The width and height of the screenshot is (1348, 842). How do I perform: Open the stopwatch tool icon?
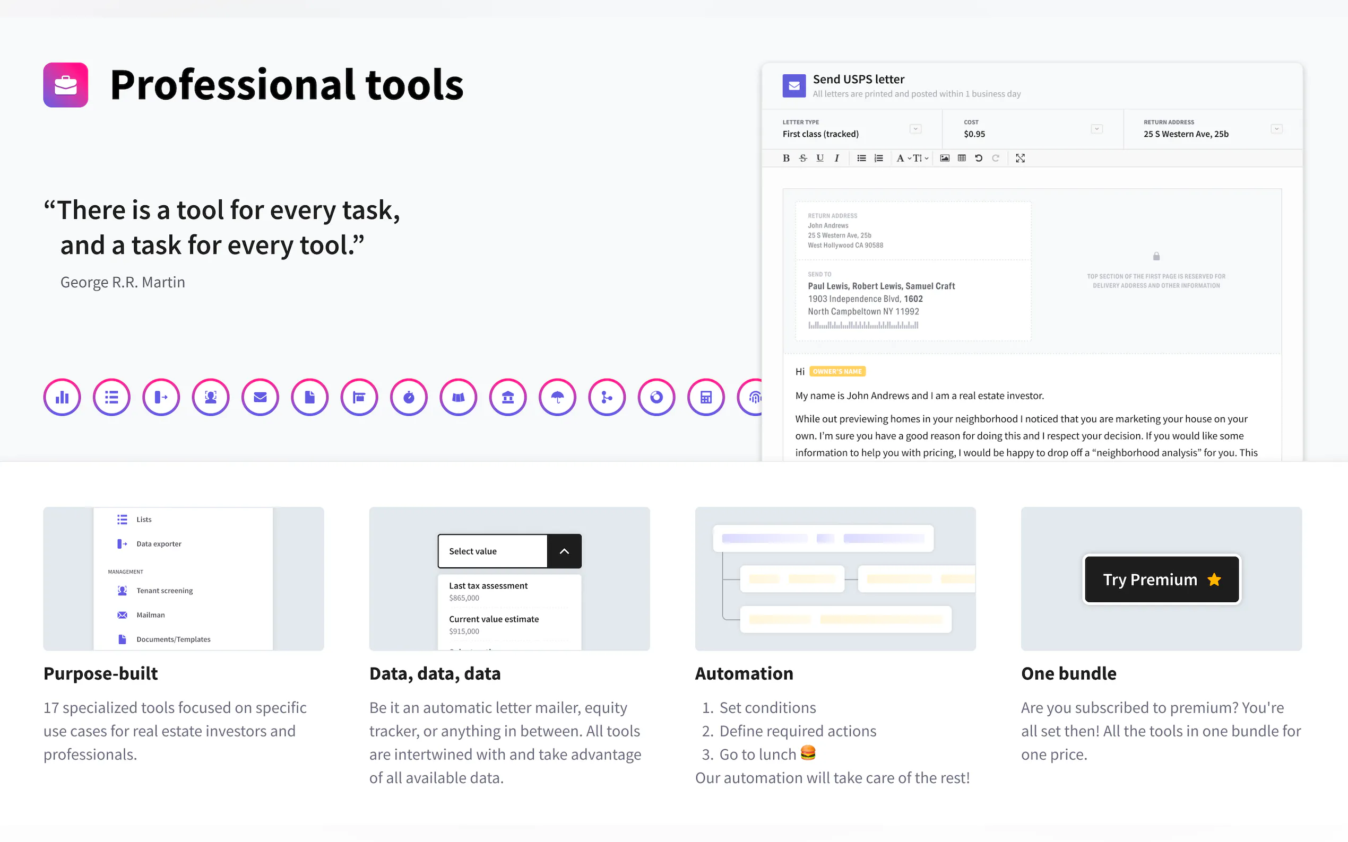[x=409, y=397]
